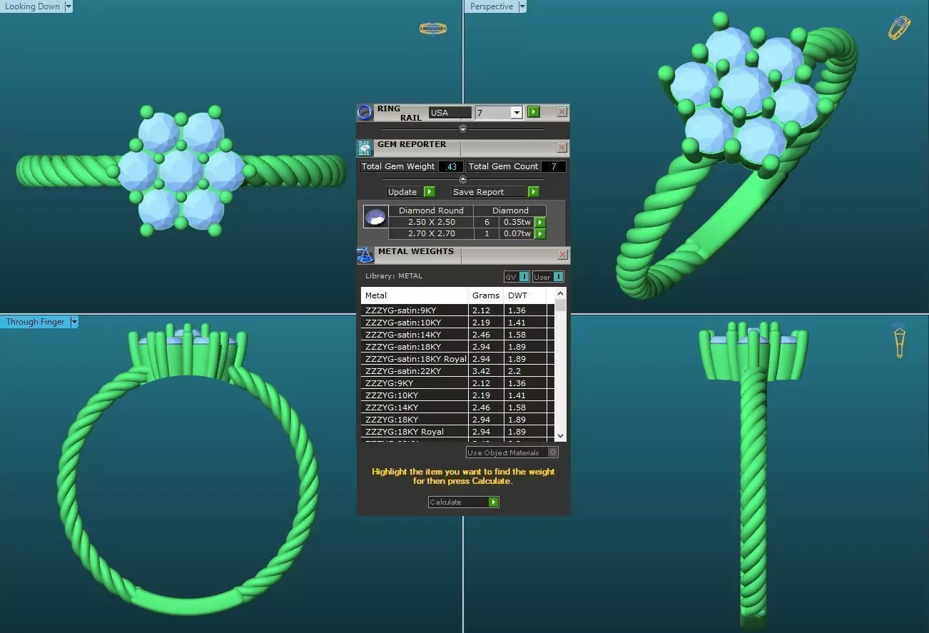Click green arrow for 2.70 X 2.70 row
This screenshot has width=929, height=633.
540,234
